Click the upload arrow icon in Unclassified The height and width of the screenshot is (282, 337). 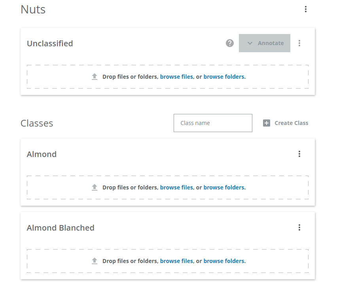tap(95, 77)
